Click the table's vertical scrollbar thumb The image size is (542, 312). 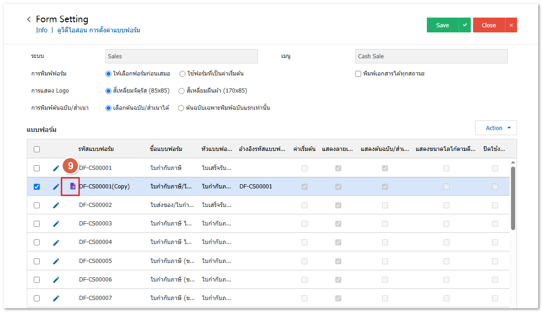513,198
